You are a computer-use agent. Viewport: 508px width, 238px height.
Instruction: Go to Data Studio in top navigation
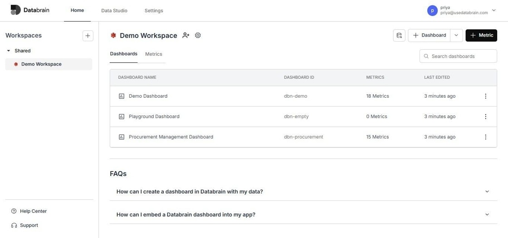(114, 11)
